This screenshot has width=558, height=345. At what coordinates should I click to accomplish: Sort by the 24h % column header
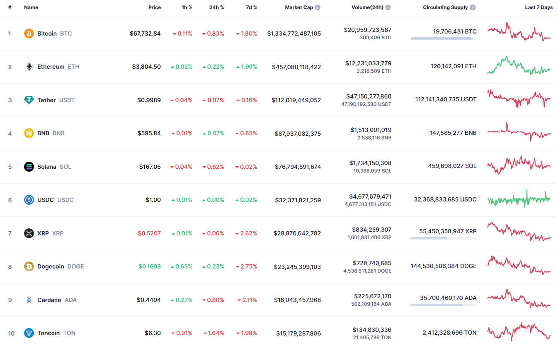(216, 7)
